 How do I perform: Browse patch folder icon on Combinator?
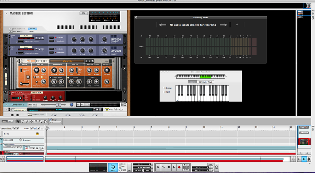coord(97,110)
